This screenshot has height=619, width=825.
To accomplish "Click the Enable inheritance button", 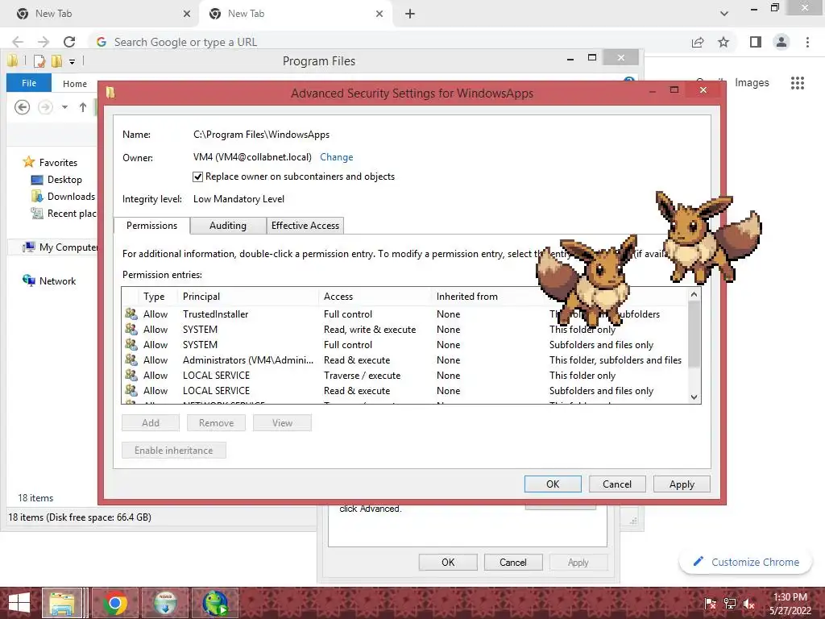I will [174, 451].
